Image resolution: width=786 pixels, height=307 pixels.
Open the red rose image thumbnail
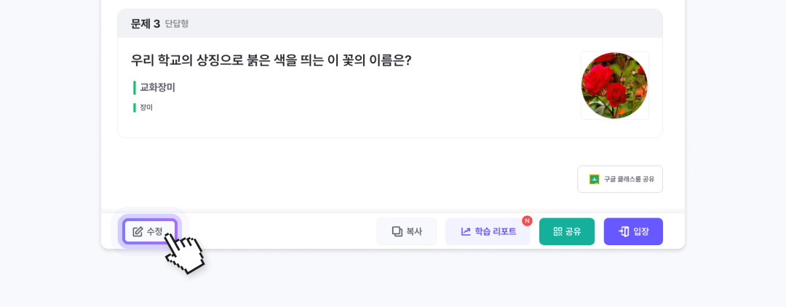[x=614, y=85]
